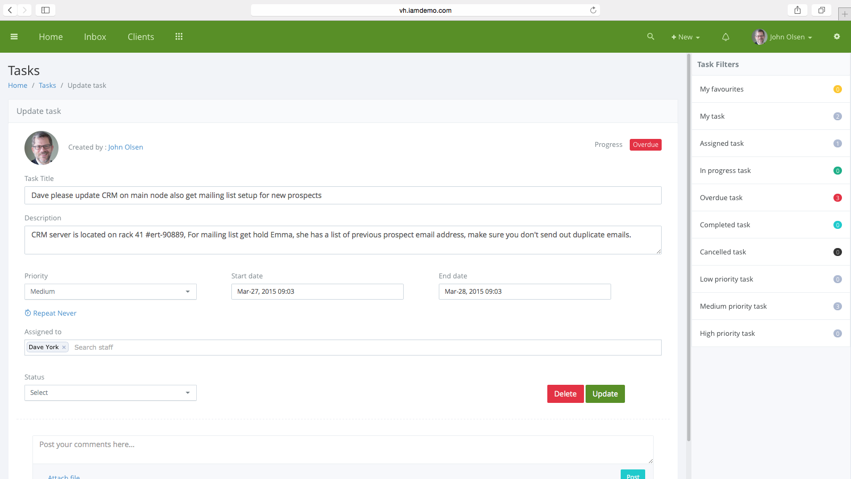The width and height of the screenshot is (851, 479).
Task: Expand the Priority dropdown
Action: point(110,292)
